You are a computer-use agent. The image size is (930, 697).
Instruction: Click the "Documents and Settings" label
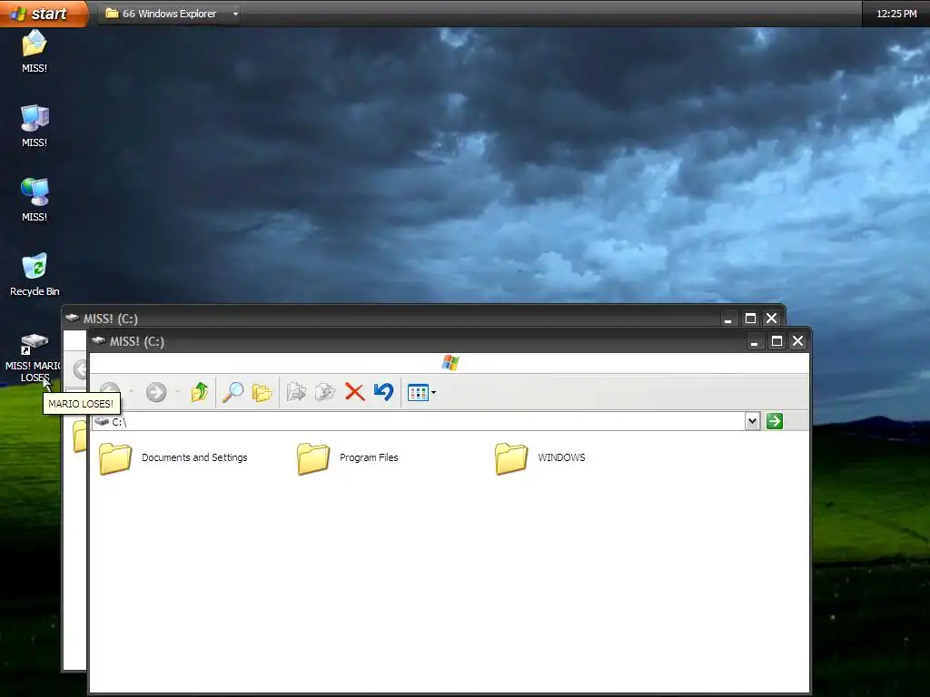194,457
